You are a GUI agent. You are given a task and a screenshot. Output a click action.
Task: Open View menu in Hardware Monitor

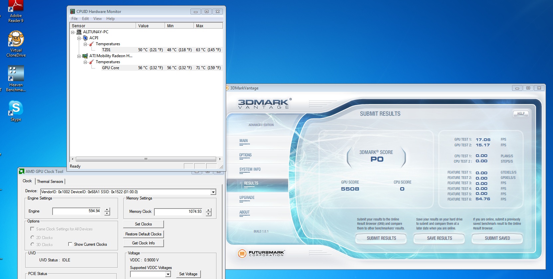pyautogui.click(x=97, y=19)
